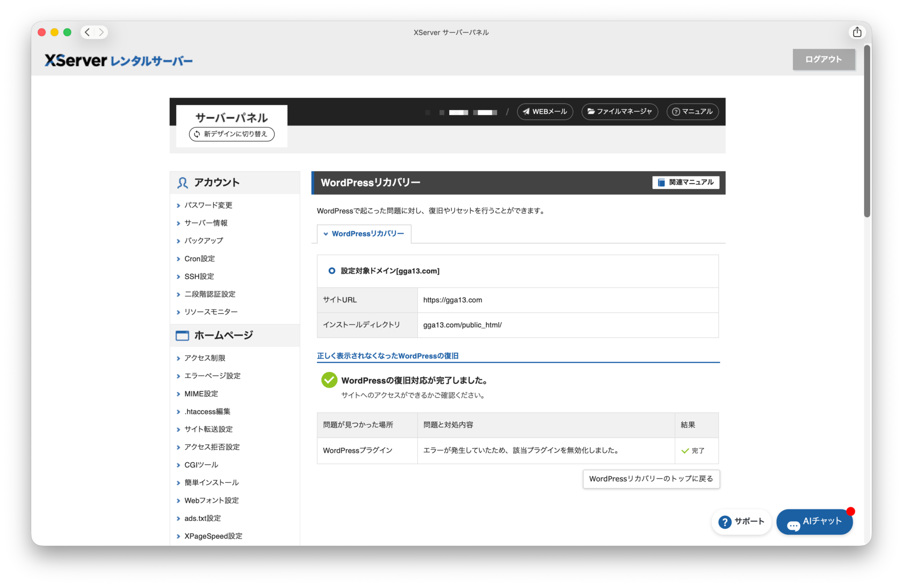Viewport: 903px width, 587px height.
Task: Click the share icon in title bar
Action: [x=857, y=32]
